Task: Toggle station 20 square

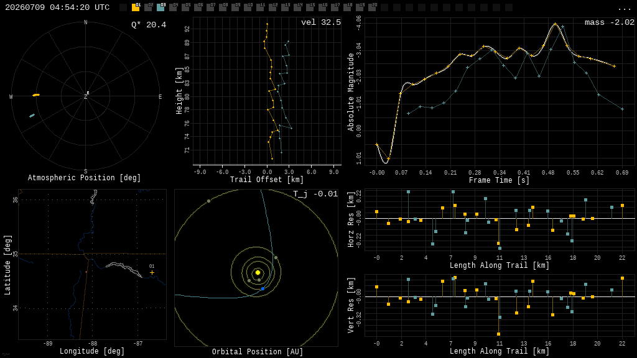Action: click(372, 7)
